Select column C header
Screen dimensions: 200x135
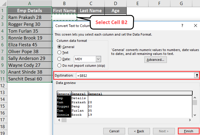pos(91,4)
